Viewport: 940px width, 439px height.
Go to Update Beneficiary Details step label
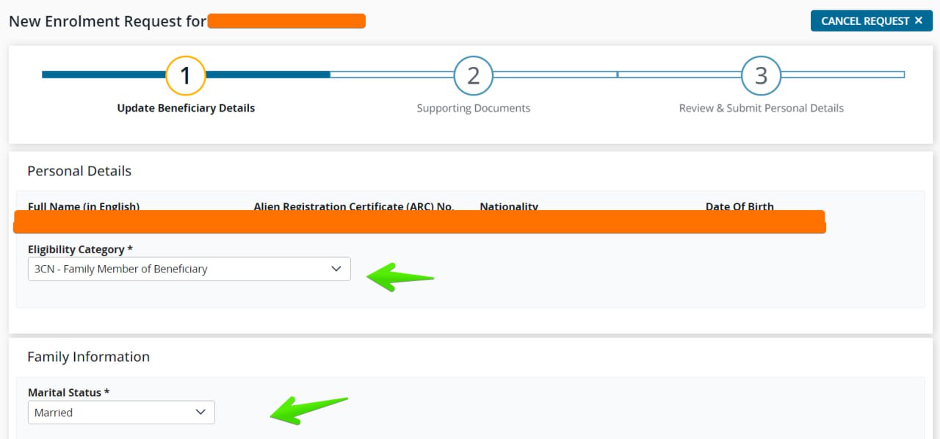pos(186,108)
